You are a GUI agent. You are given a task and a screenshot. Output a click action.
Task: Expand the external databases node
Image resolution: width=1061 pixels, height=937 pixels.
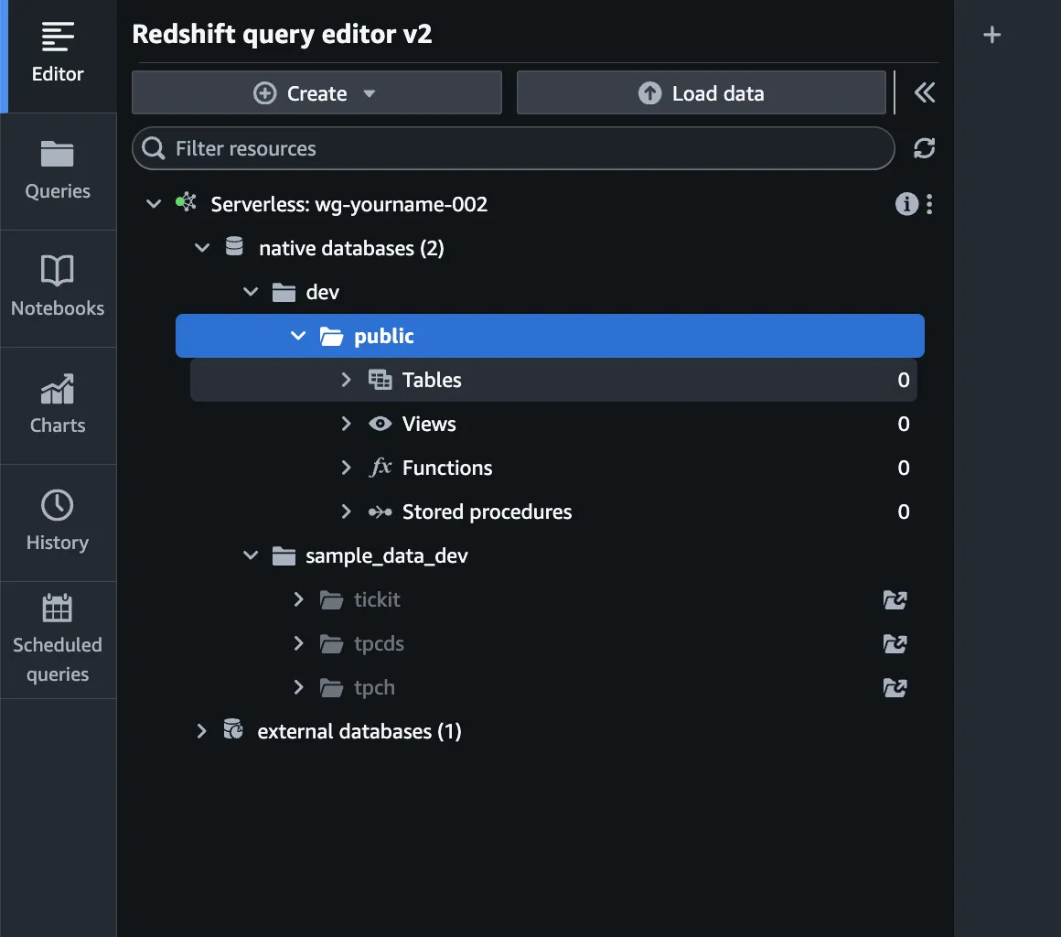pyautogui.click(x=202, y=731)
